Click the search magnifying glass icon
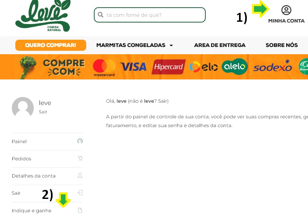308x218 pixels. pyautogui.click(x=101, y=15)
